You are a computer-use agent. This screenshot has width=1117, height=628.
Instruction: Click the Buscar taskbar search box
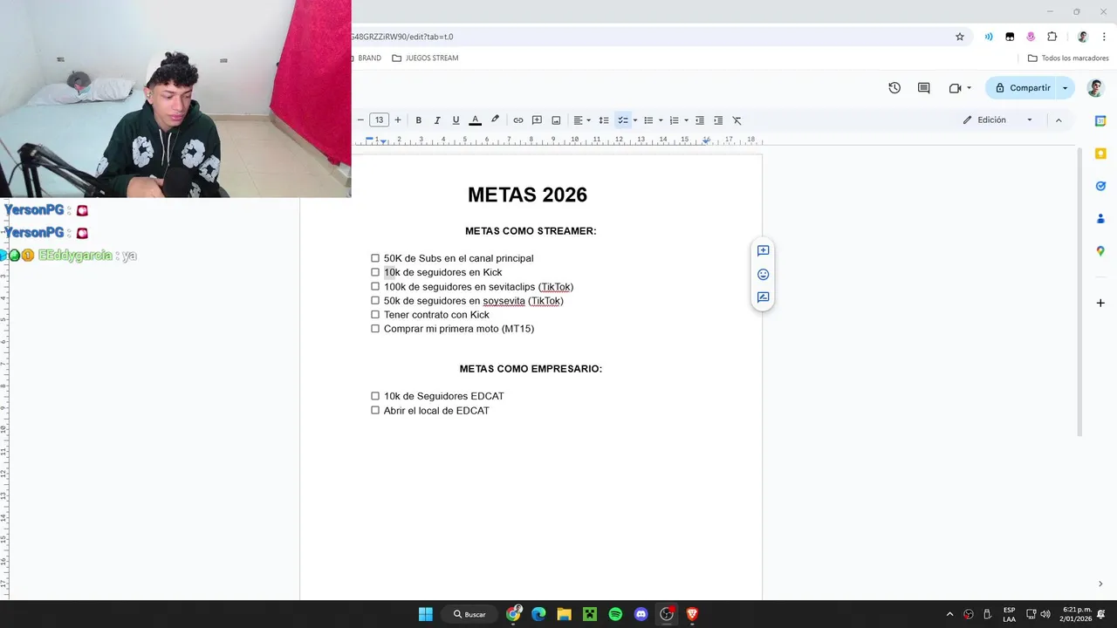click(469, 614)
